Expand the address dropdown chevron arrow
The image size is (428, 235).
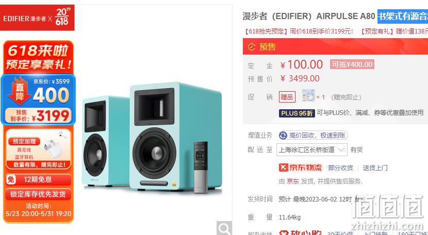[341, 149]
